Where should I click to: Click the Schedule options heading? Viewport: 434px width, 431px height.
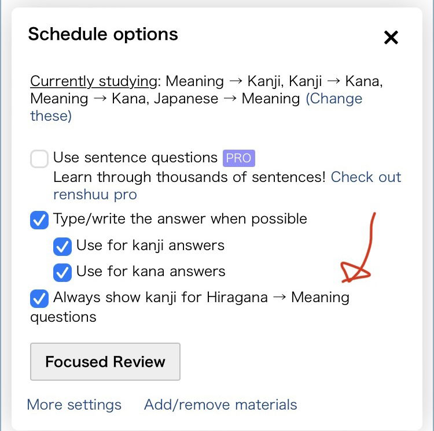pyautogui.click(x=103, y=35)
